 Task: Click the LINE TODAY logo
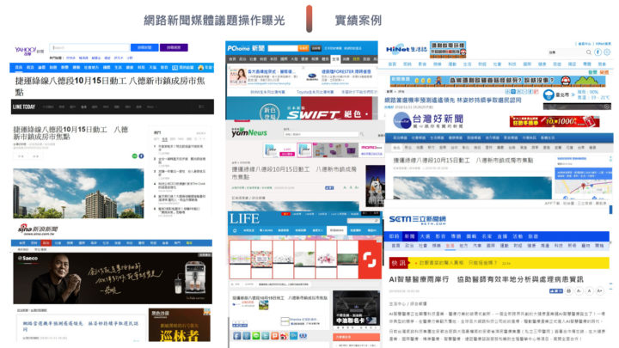click(30, 107)
